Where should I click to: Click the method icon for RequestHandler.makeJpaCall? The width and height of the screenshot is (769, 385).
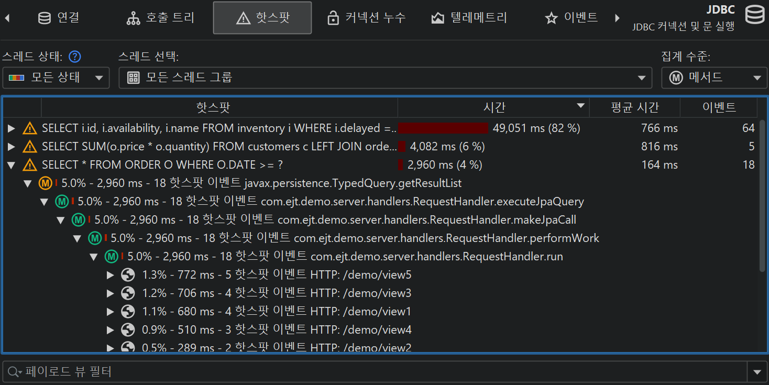(x=79, y=220)
